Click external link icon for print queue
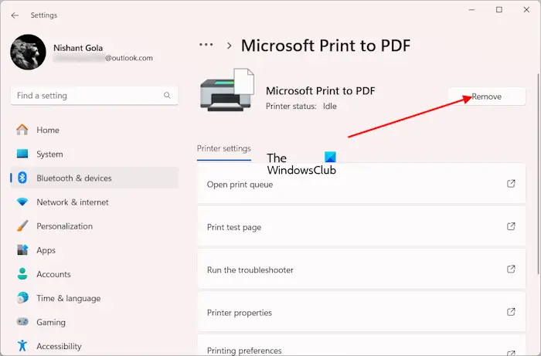This screenshot has width=541, height=356. click(x=511, y=184)
